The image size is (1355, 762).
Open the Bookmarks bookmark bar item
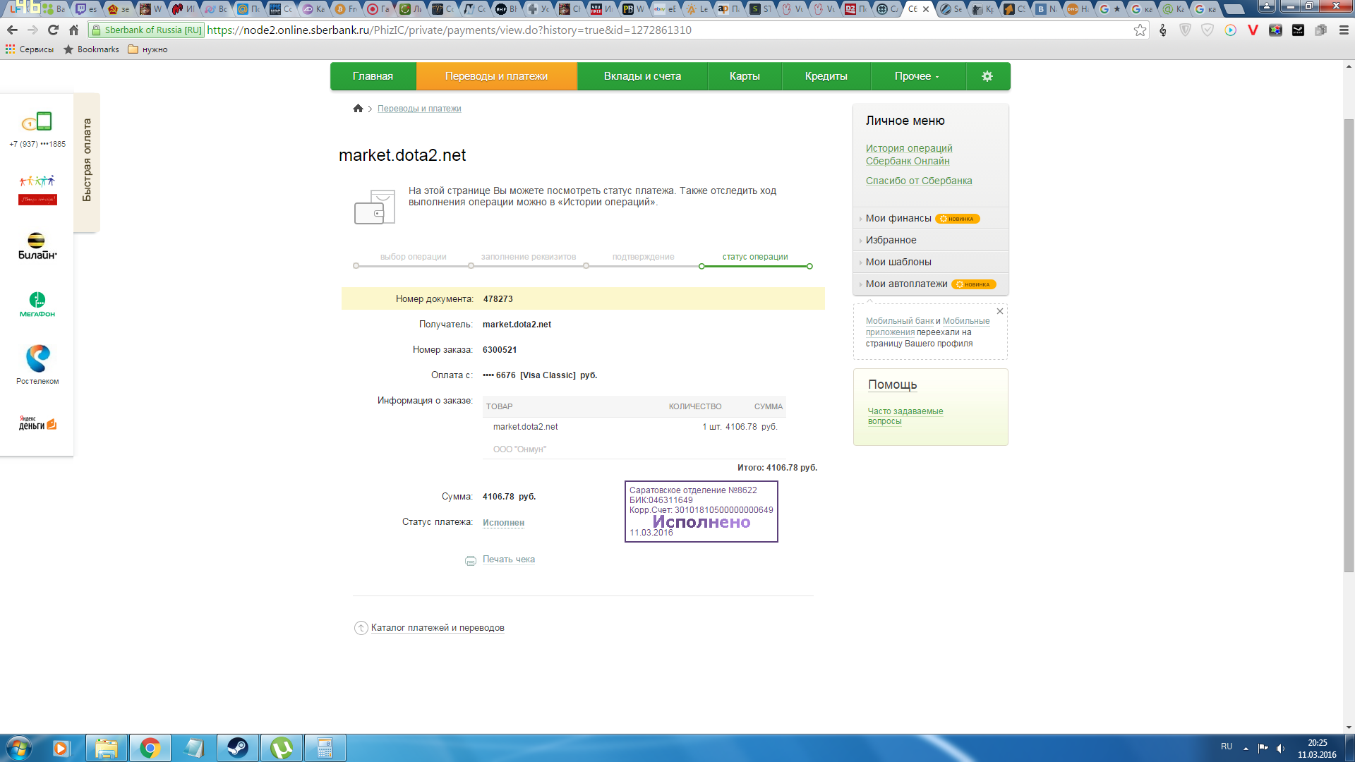(x=91, y=49)
